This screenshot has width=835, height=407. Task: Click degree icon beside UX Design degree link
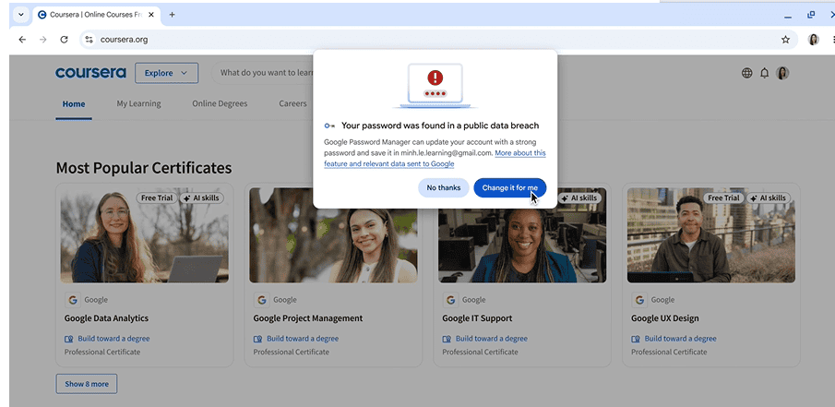point(636,339)
